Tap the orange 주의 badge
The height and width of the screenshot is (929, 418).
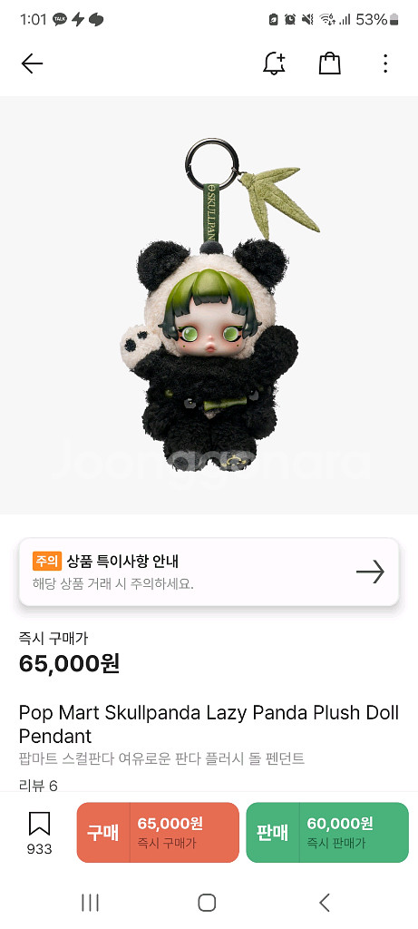47,561
